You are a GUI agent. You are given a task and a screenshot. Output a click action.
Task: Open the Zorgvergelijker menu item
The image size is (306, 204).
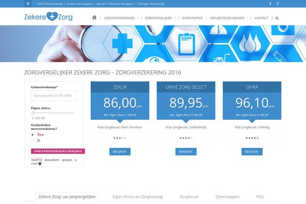click(158, 18)
